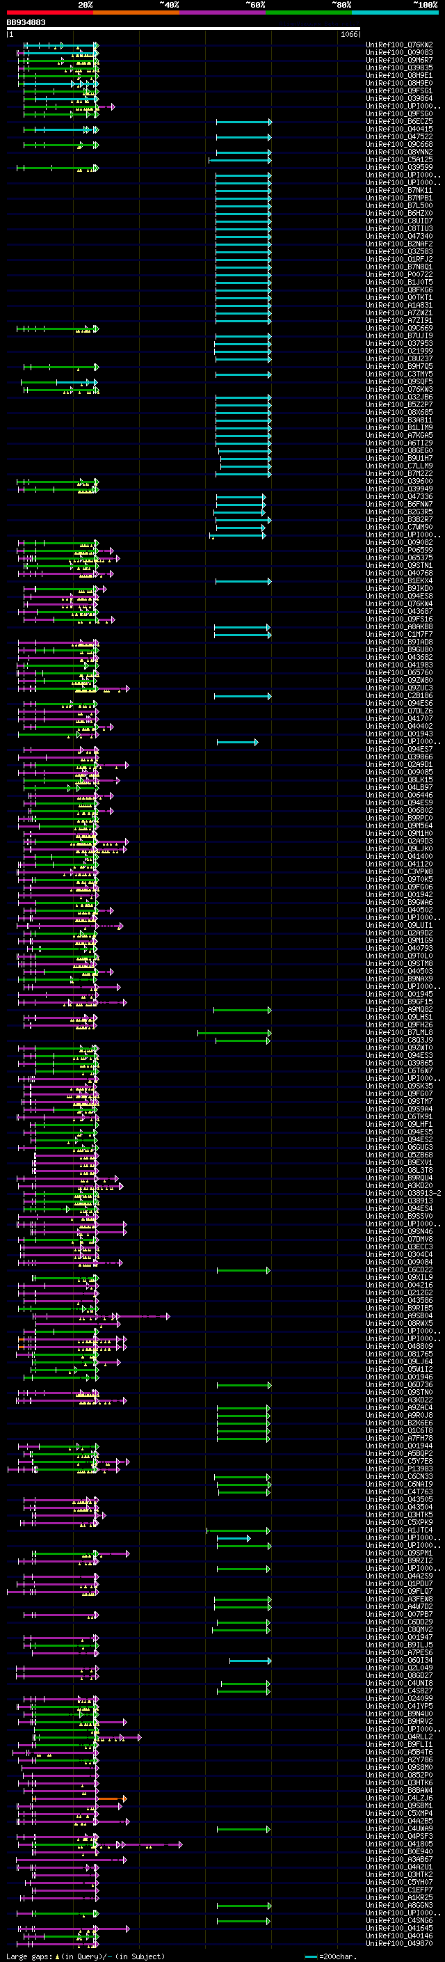Image resolution: width=445 pixels, height=1962 pixels.
Task: Select the UniRef100_B7NK11 label
Action: pos(399,191)
